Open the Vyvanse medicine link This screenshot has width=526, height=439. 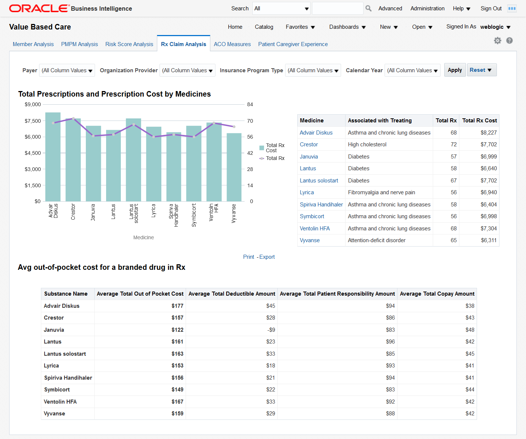(x=310, y=240)
